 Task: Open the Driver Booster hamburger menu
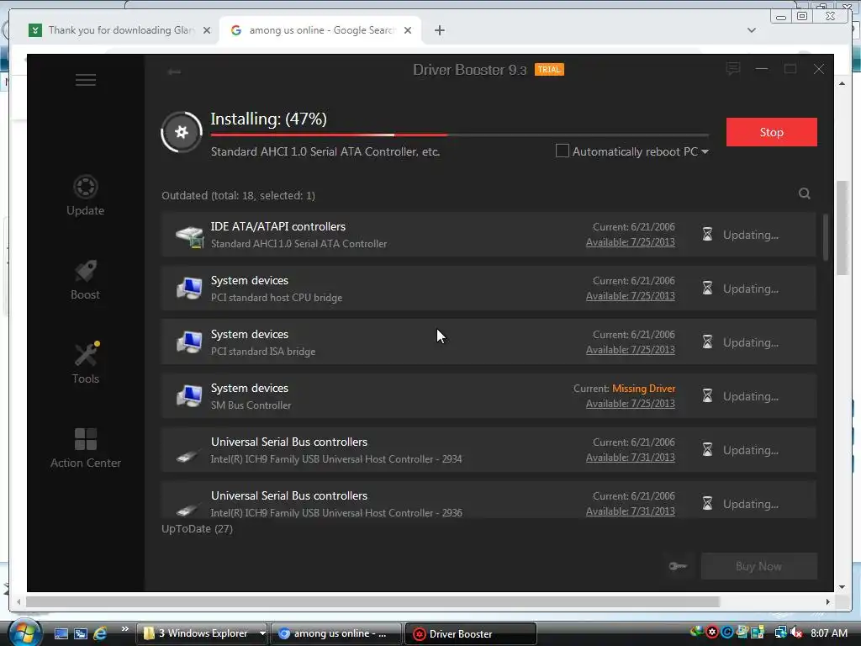[x=86, y=80]
